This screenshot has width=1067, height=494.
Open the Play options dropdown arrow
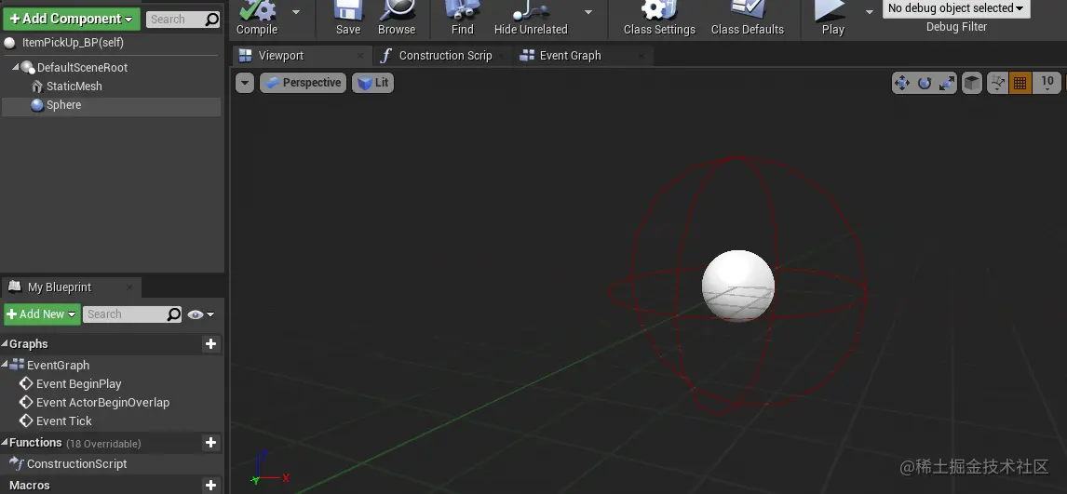(x=869, y=11)
